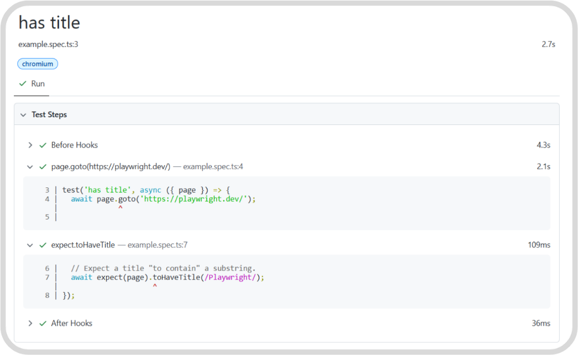Collapse the Test Steps section
The width and height of the screenshot is (578, 355).
(23, 115)
